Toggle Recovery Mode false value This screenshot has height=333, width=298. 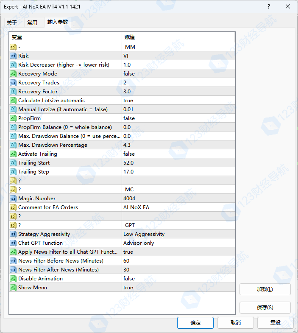point(178,74)
